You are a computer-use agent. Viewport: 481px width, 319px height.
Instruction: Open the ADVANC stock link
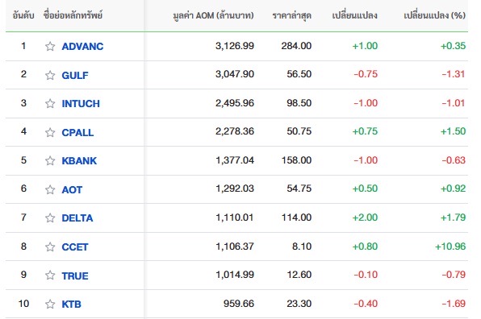(x=82, y=46)
